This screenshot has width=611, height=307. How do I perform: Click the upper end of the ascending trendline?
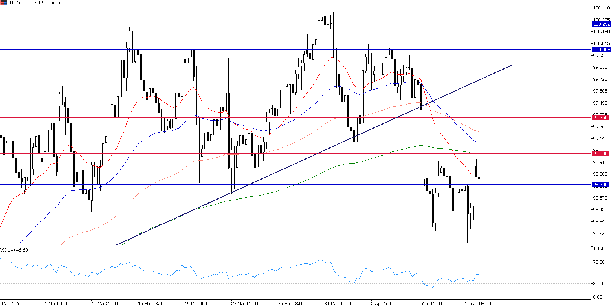point(511,66)
